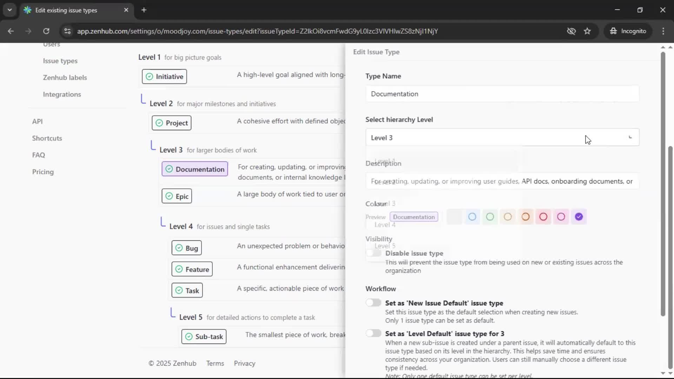The height and width of the screenshot is (379, 674).
Task: Pick the blue colour swatch
Action: pos(472,217)
